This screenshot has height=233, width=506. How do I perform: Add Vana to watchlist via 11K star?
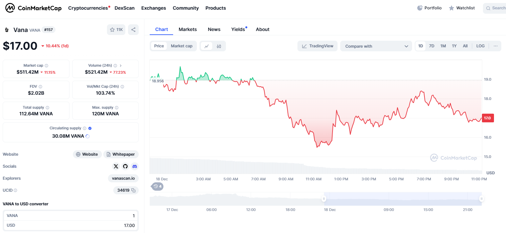[116, 30]
